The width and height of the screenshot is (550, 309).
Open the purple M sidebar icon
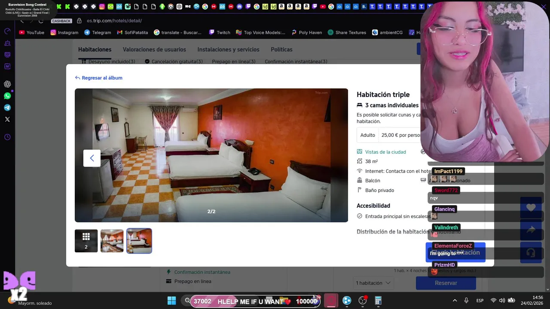[7, 67]
